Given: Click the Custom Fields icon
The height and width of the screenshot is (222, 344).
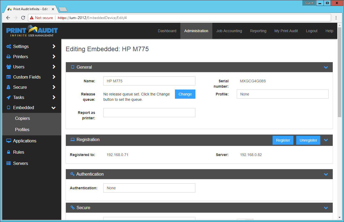Looking at the screenshot, I should [x=9, y=77].
